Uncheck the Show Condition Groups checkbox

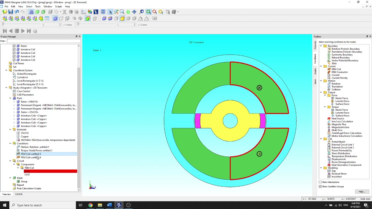[320, 187]
